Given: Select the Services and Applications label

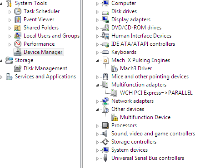Looking at the screenshot, I should (x=45, y=77).
